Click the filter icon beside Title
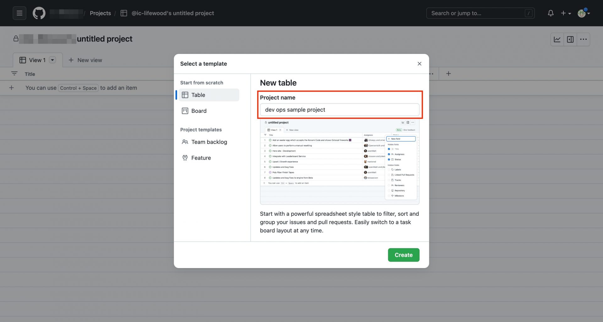Viewport: 603px width, 322px height. tap(14, 74)
